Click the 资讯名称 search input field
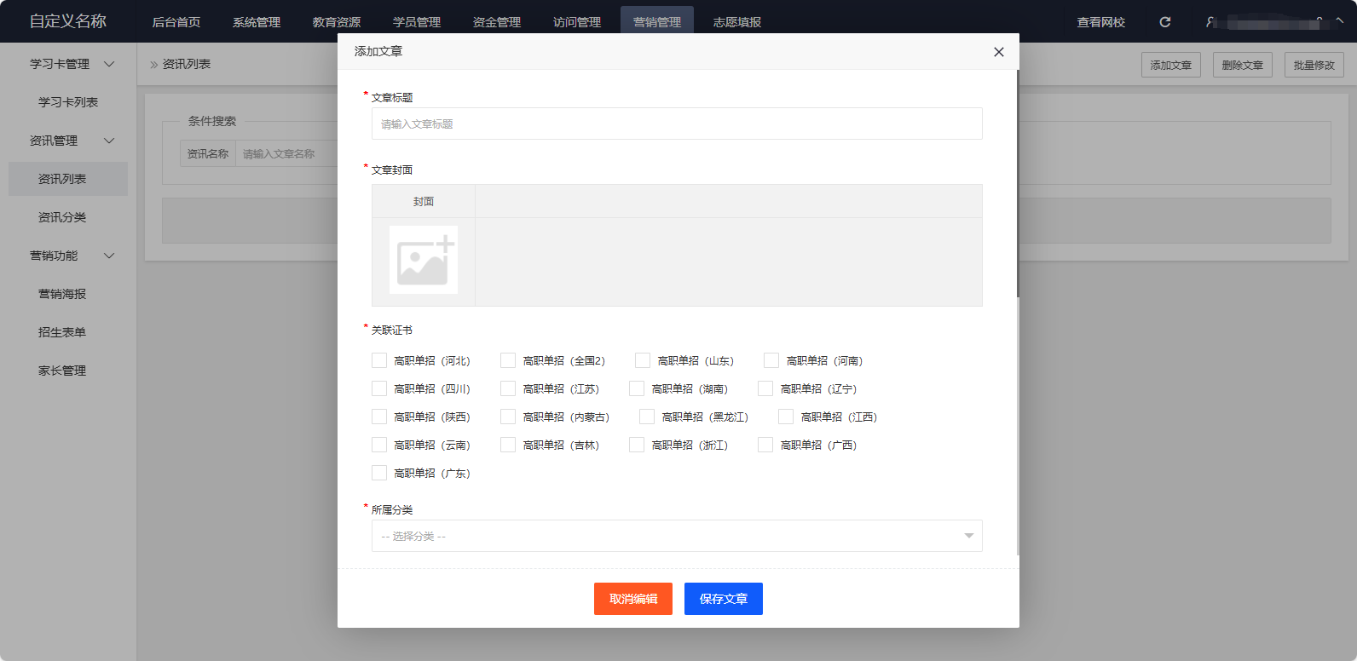This screenshot has width=1357, height=661. (286, 154)
